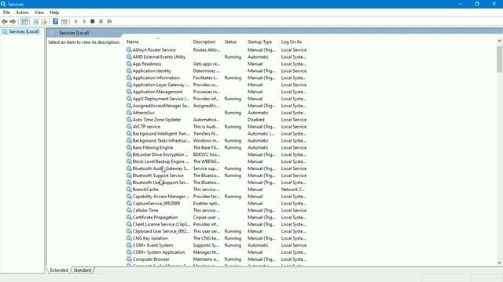Click Show/Hide Action Pane icon
Screen dimensions: 503x282
tap(64, 21)
